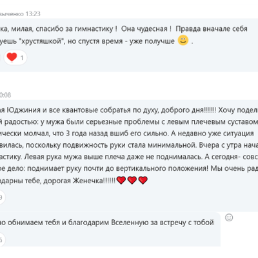Click the yellow smiley emoji after "получше"
258x258 pixels.
[183, 40]
